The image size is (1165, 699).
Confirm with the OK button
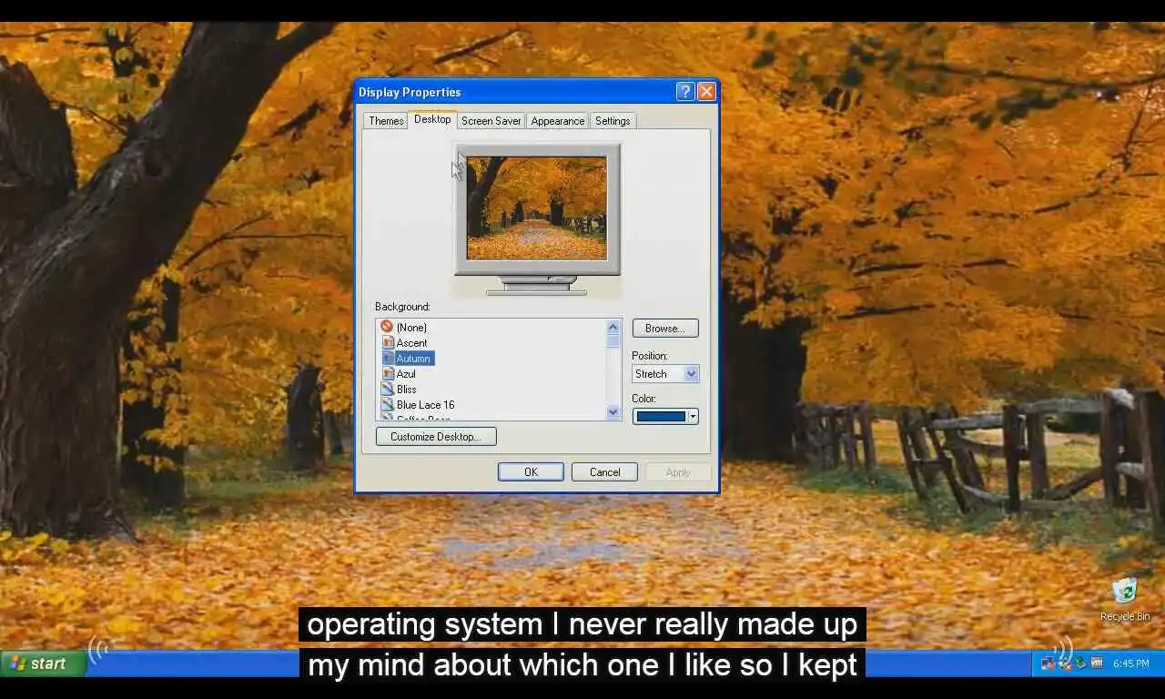tap(531, 472)
